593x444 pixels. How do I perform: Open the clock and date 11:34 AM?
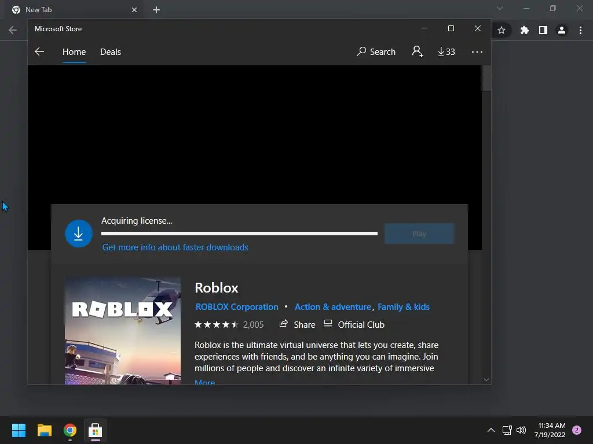click(x=550, y=430)
